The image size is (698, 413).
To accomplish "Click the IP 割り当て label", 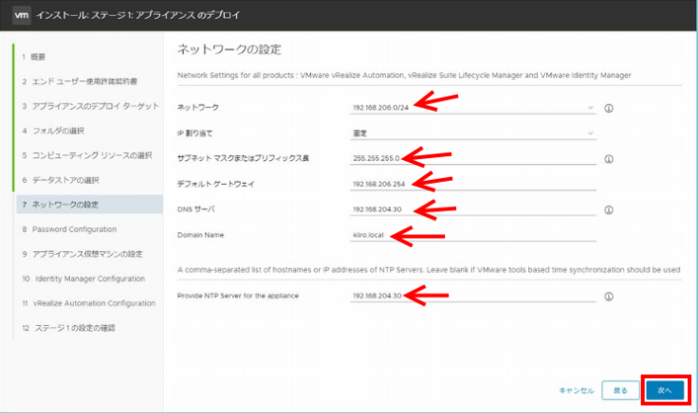I will [195, 133].
